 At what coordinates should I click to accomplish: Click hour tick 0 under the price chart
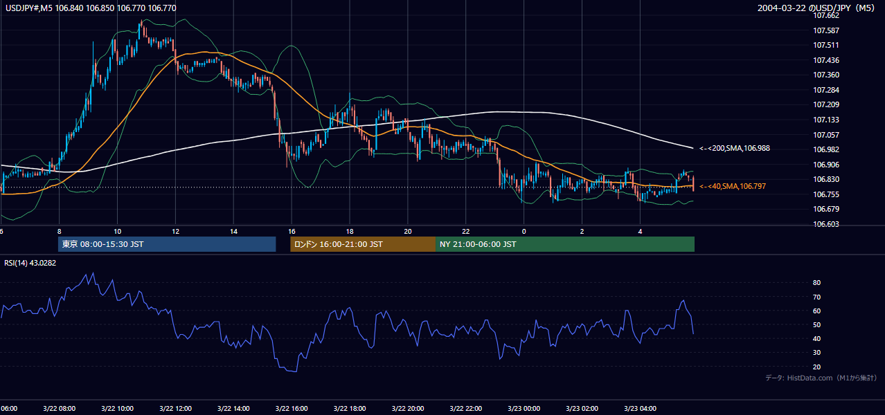[x=524, y=231]
